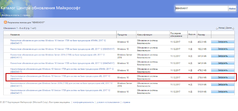Open the справка link in the header
Viewport: 238px width, 111px height.
tap(26, 15)
